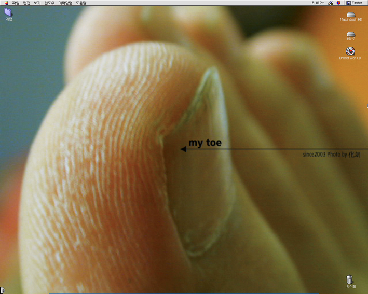Screen dimensions: 368x294
Task: Click the Macintosh HD label text
Action: pos(350,20)
